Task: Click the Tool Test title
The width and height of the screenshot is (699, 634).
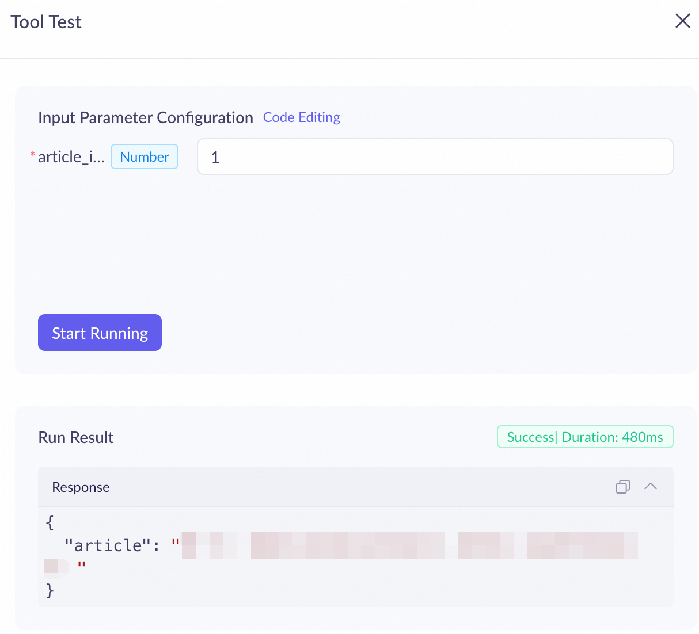Action: coord(46,22)
